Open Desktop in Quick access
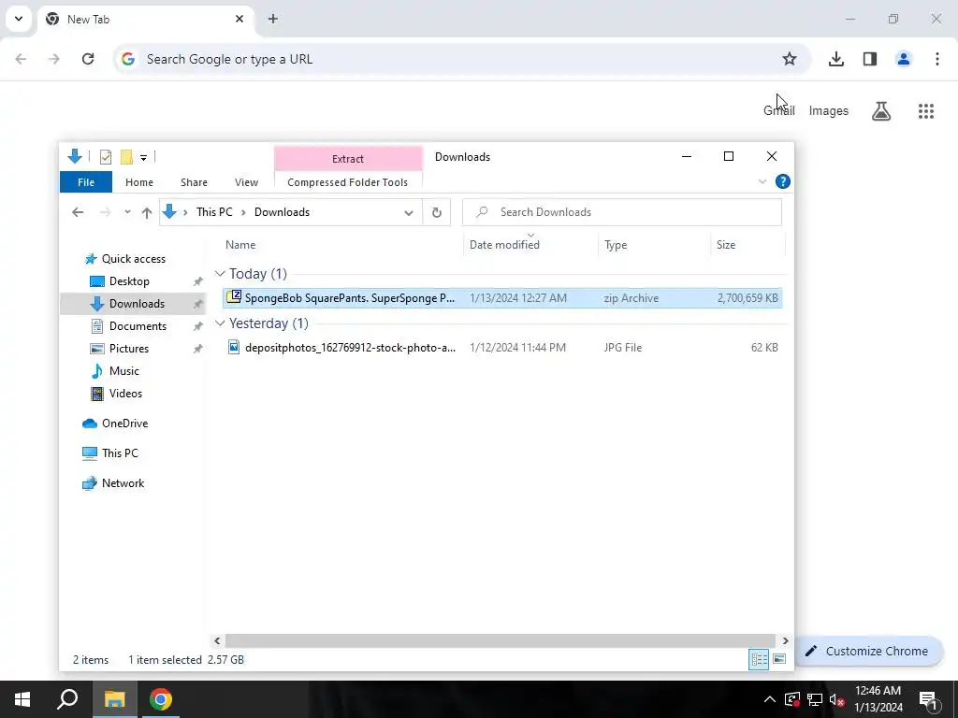 (x=129, y=280)
